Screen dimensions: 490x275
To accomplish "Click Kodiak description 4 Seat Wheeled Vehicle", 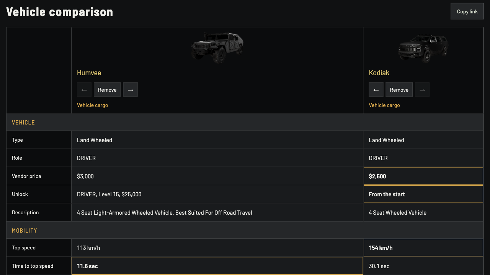I will click(397, 213).
